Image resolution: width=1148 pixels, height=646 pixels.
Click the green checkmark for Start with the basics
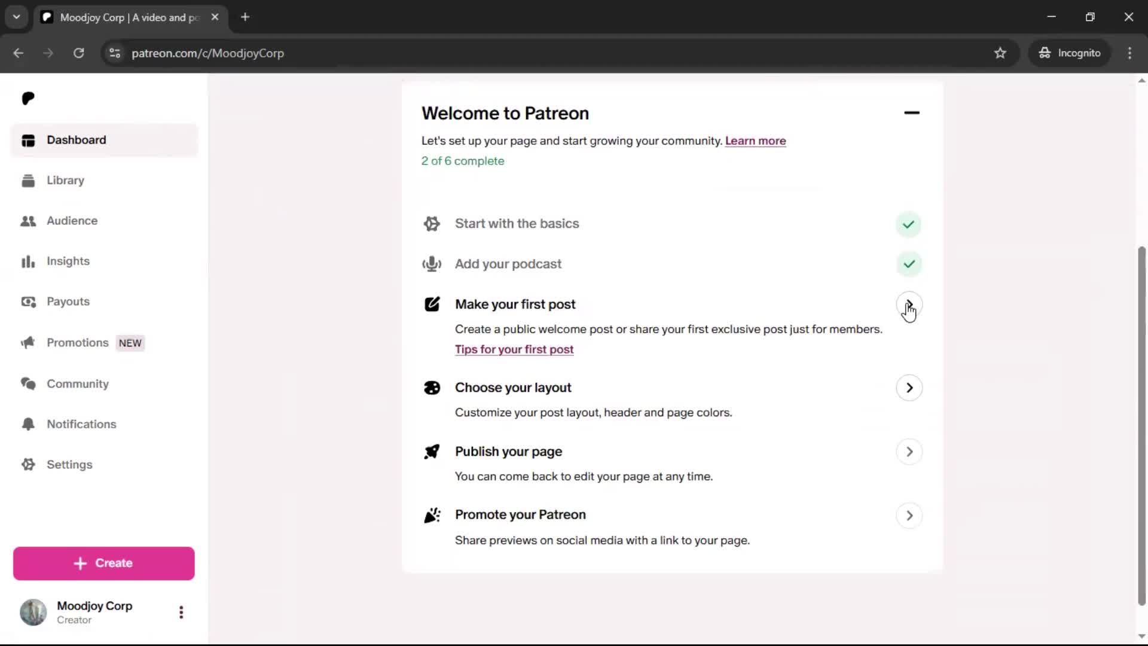[x=909, y=224]
